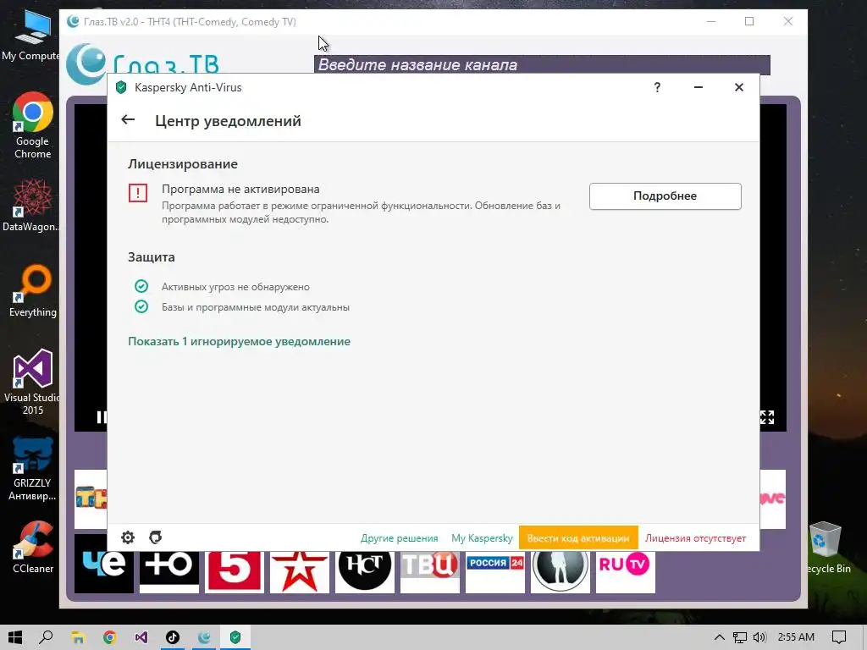
Task: Open Kaspersky support agent icon
Action: 156,537
